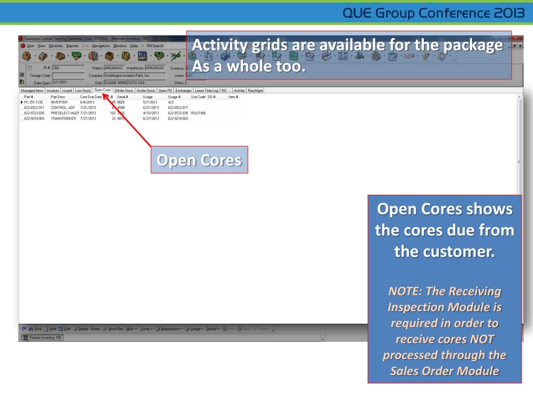The width and height of the screenshot is (533, 399).
Task: Click the brown cardboard box toolbar icon
Action: click(109, 56)
